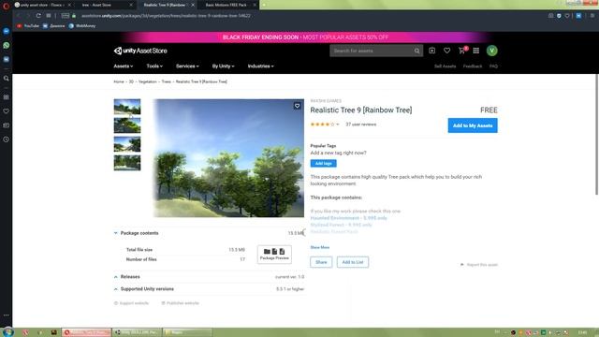Viewport: 599px width, 337px height.
Task: Expand the Services menu
Action: click(187, 66)
